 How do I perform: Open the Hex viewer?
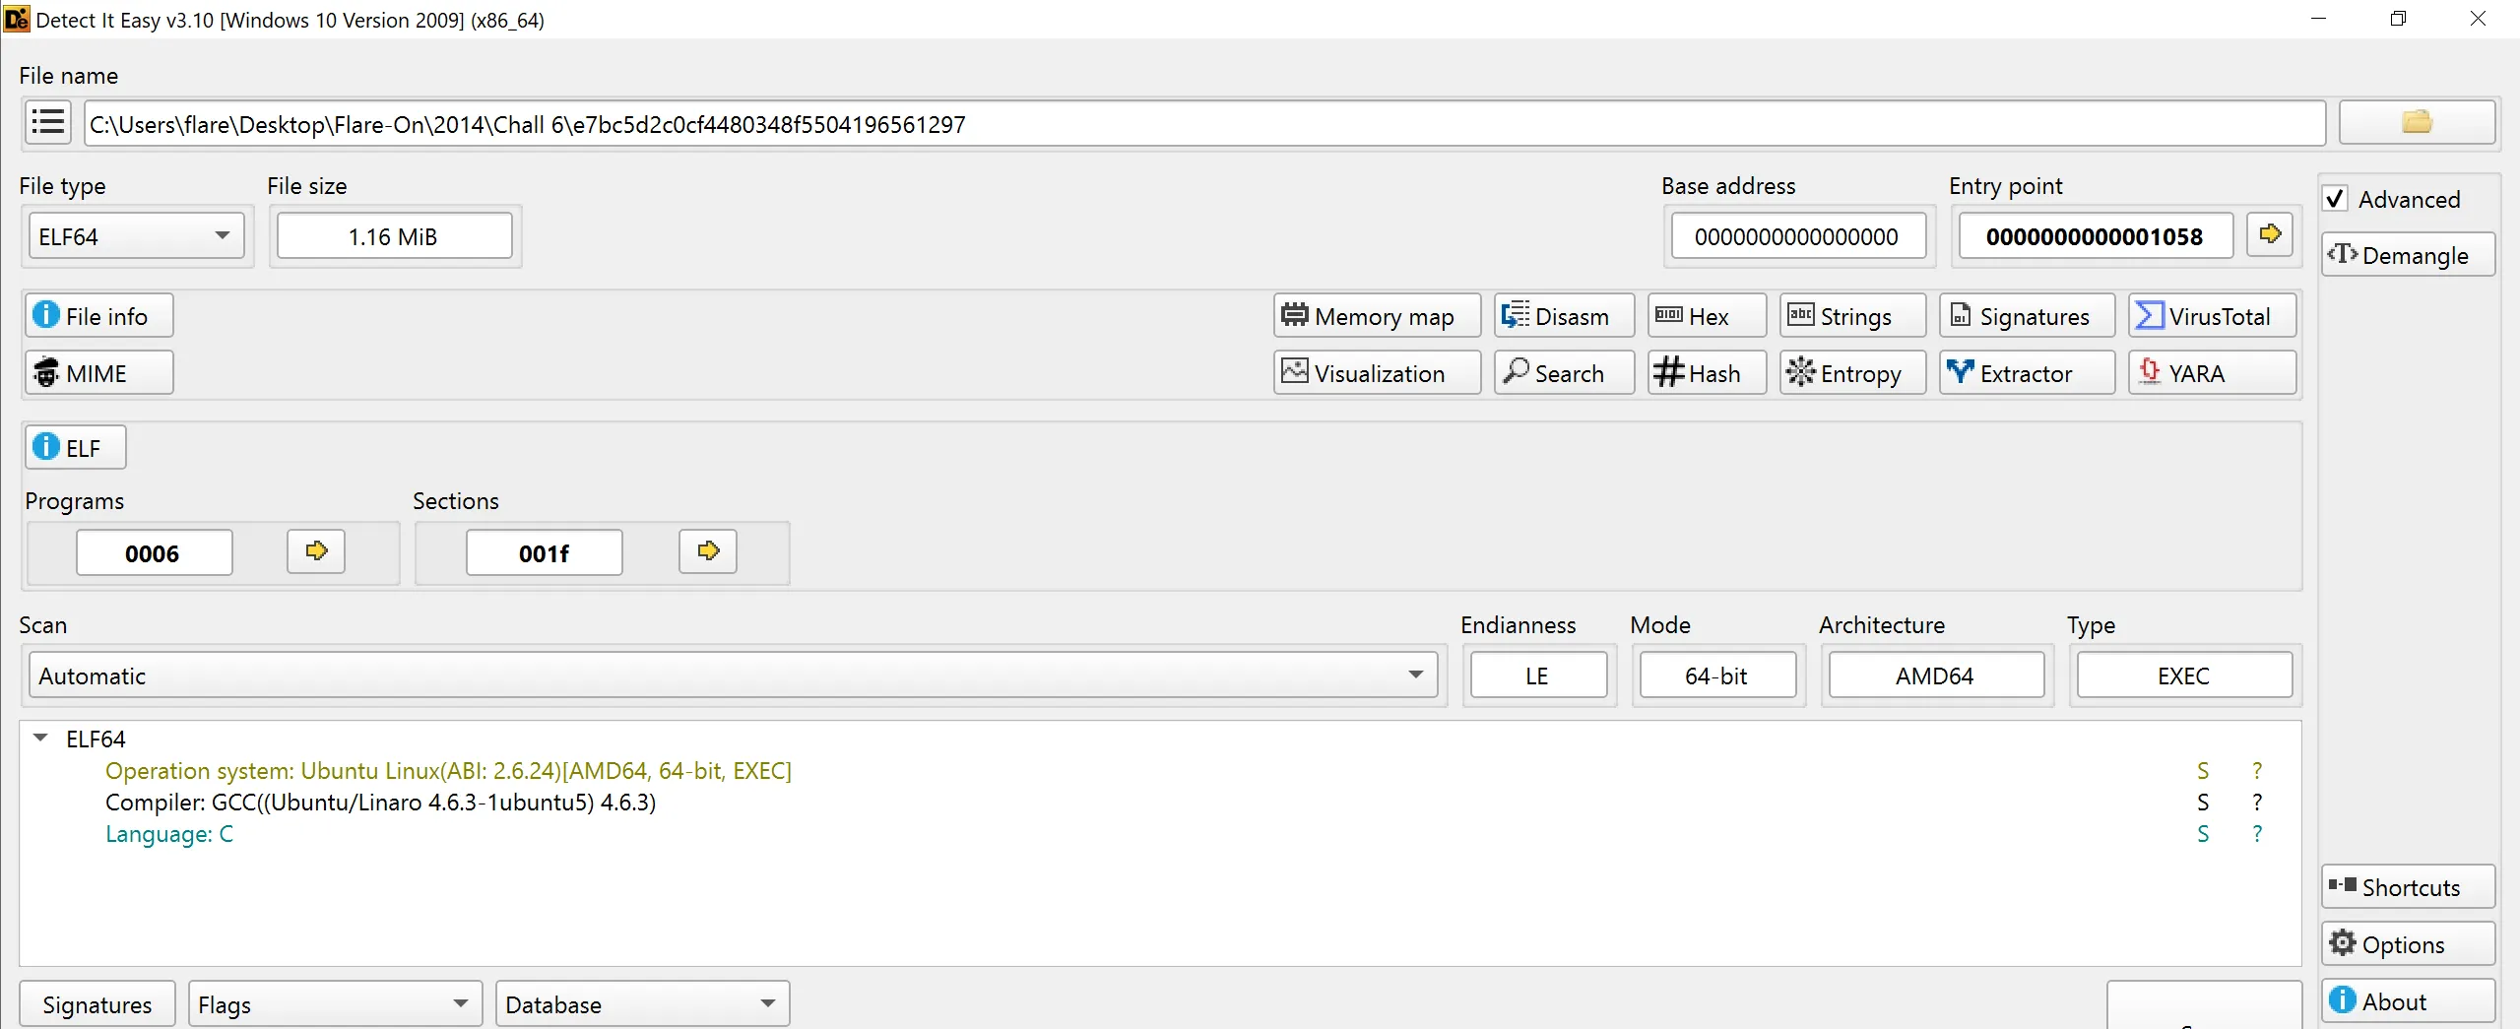click(x=1706, y=316)
